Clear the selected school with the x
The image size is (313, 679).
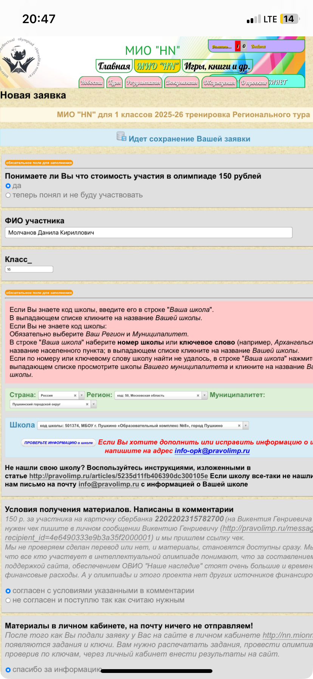tap(239, 426)
